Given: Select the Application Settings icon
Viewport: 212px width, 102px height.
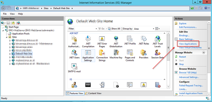Looking at the screenshot, I should [88, 56].
